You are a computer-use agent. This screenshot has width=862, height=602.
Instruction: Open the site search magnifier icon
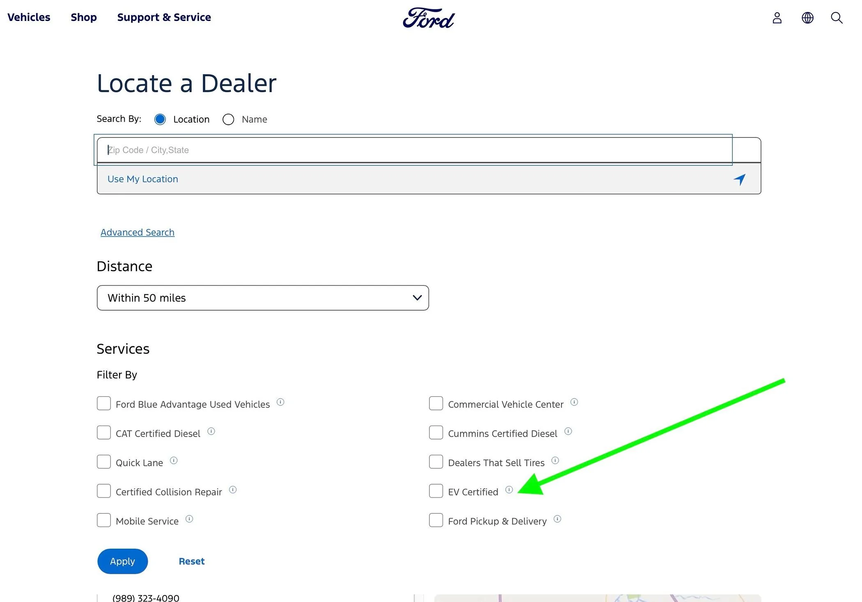(837, 18)
